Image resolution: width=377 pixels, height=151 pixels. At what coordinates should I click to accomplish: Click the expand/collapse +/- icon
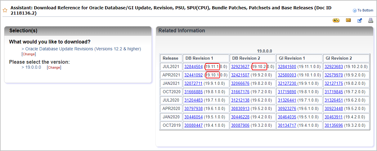[336, 21]
